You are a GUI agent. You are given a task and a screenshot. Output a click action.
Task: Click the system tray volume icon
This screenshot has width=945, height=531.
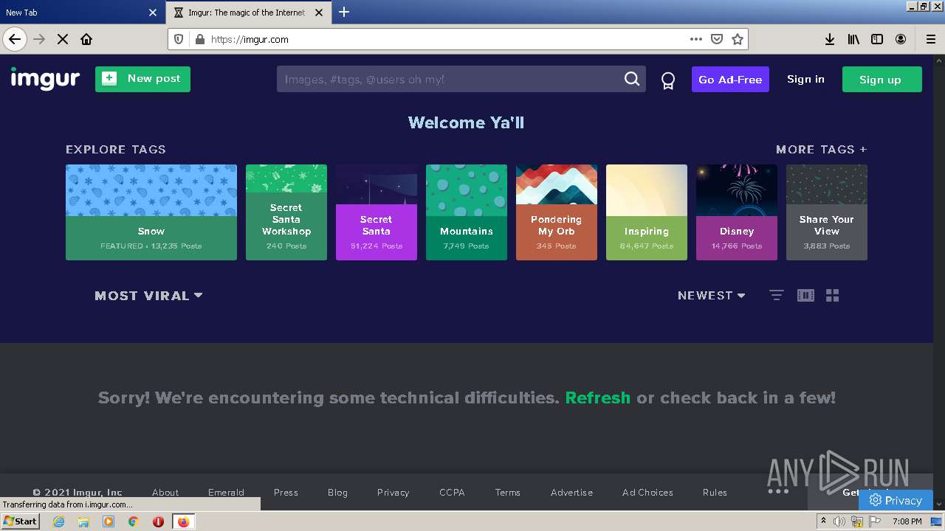pos(839,521)
